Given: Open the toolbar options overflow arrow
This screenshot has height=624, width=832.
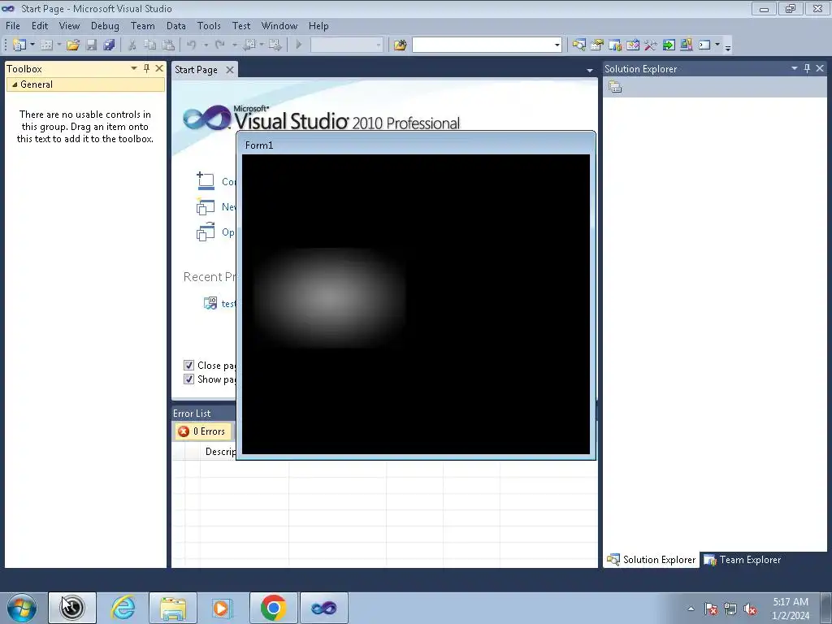Looking at the screenshot, I should (728, 46).
